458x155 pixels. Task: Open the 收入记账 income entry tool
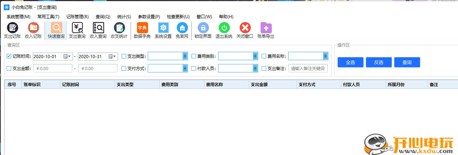(33, 30)
